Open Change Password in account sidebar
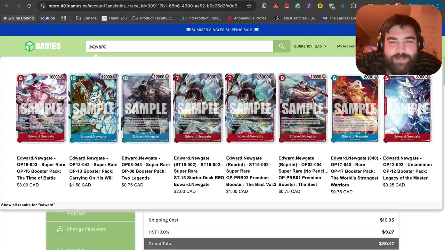 pos(87,229)
